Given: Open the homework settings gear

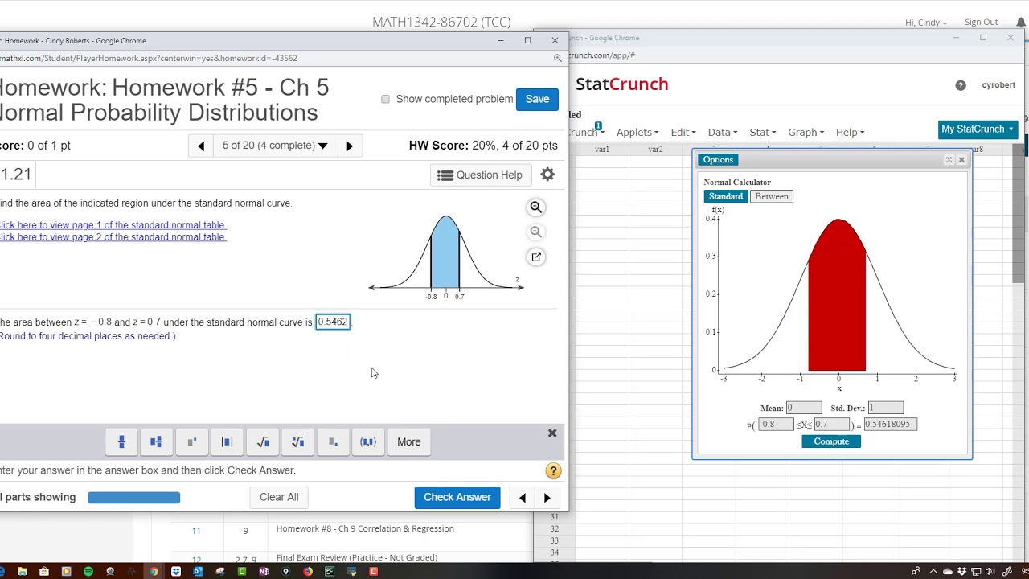Looking at the screenshot, I should coord(547,175).
